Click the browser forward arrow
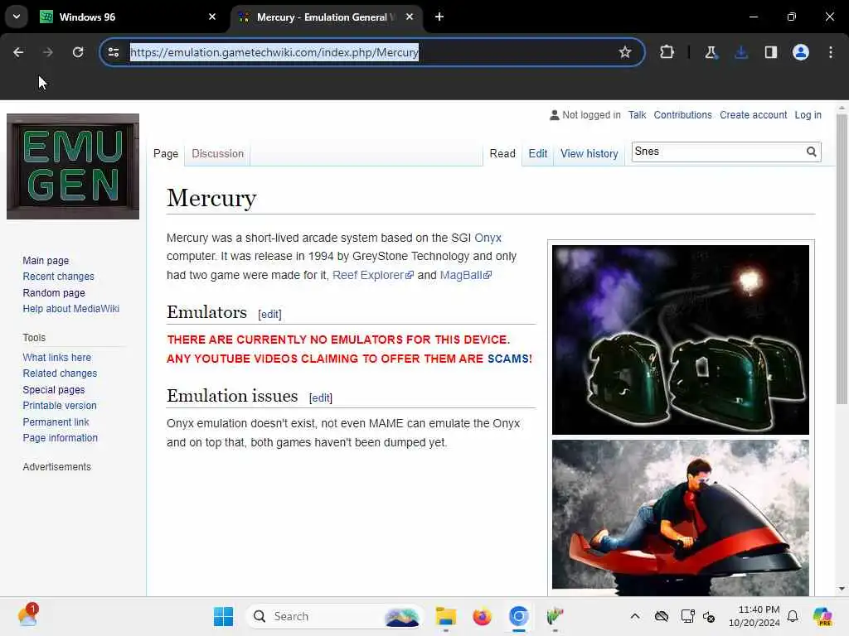 tap(47, 52)
